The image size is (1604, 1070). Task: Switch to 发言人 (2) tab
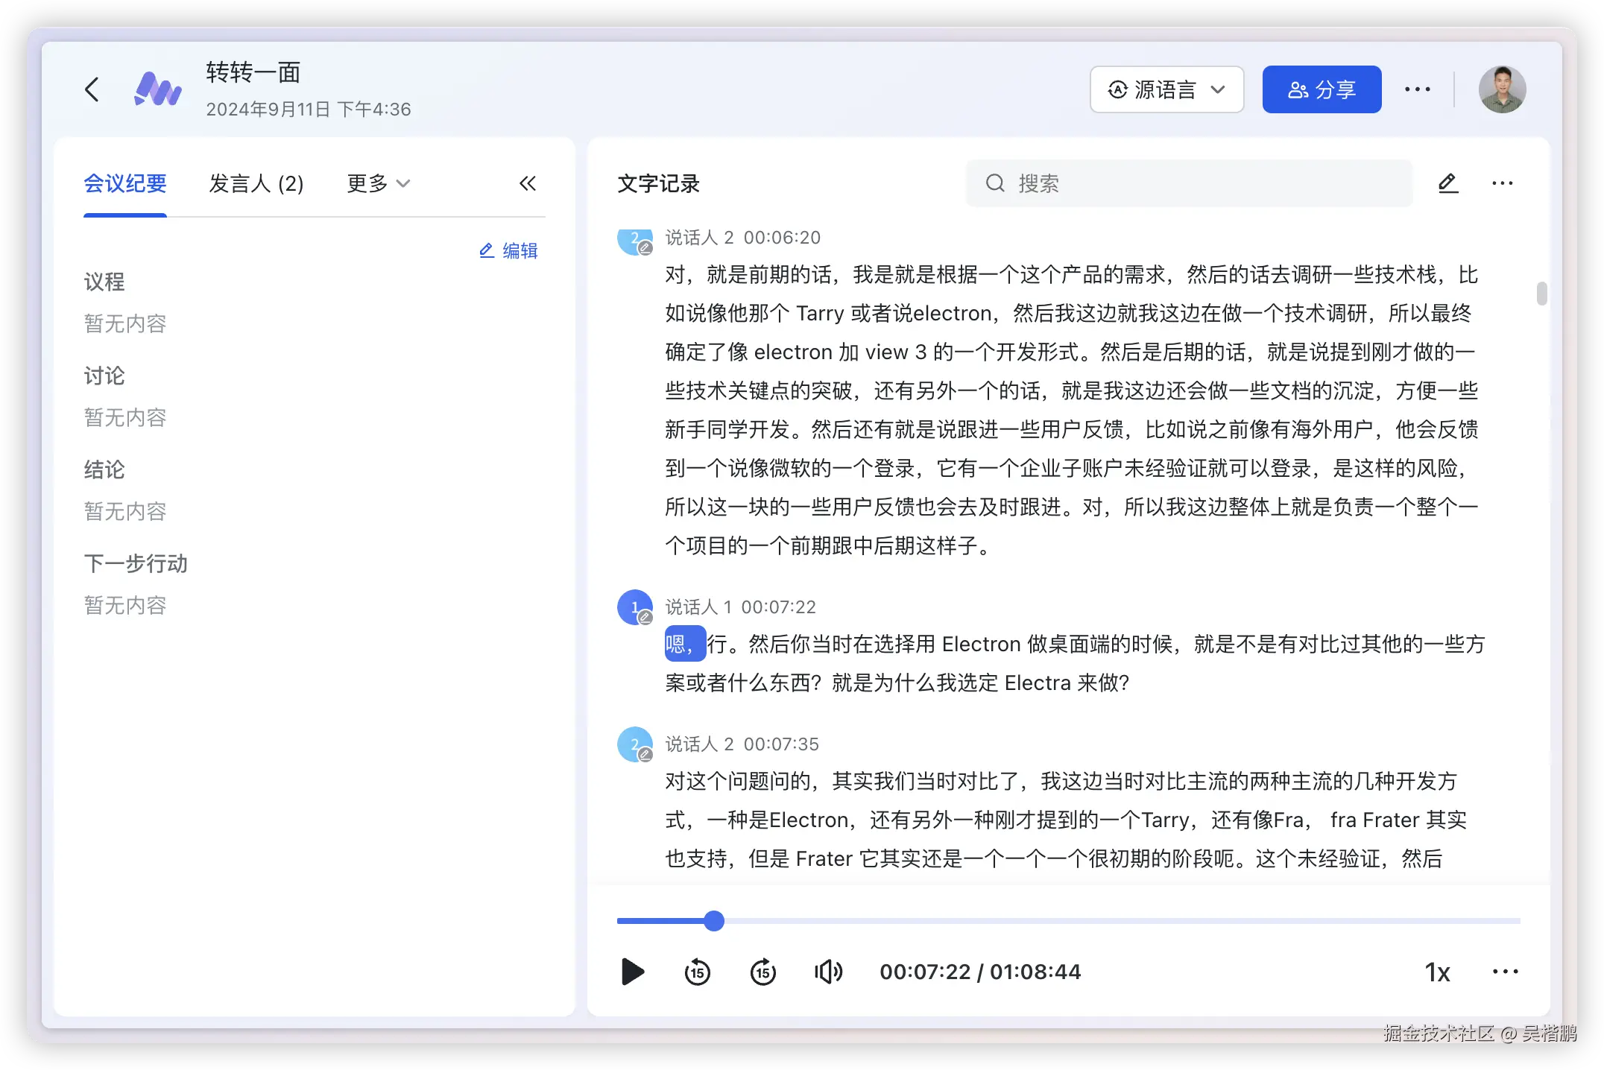(256, 183)
